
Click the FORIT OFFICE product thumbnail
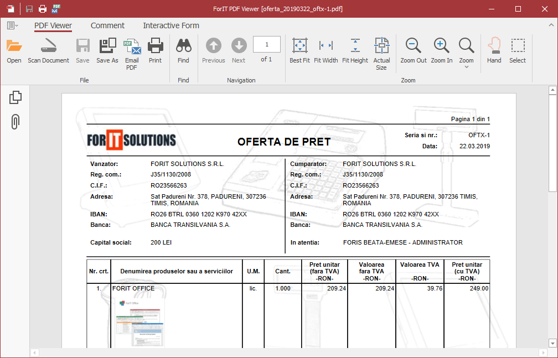click(x=140, y=323)
